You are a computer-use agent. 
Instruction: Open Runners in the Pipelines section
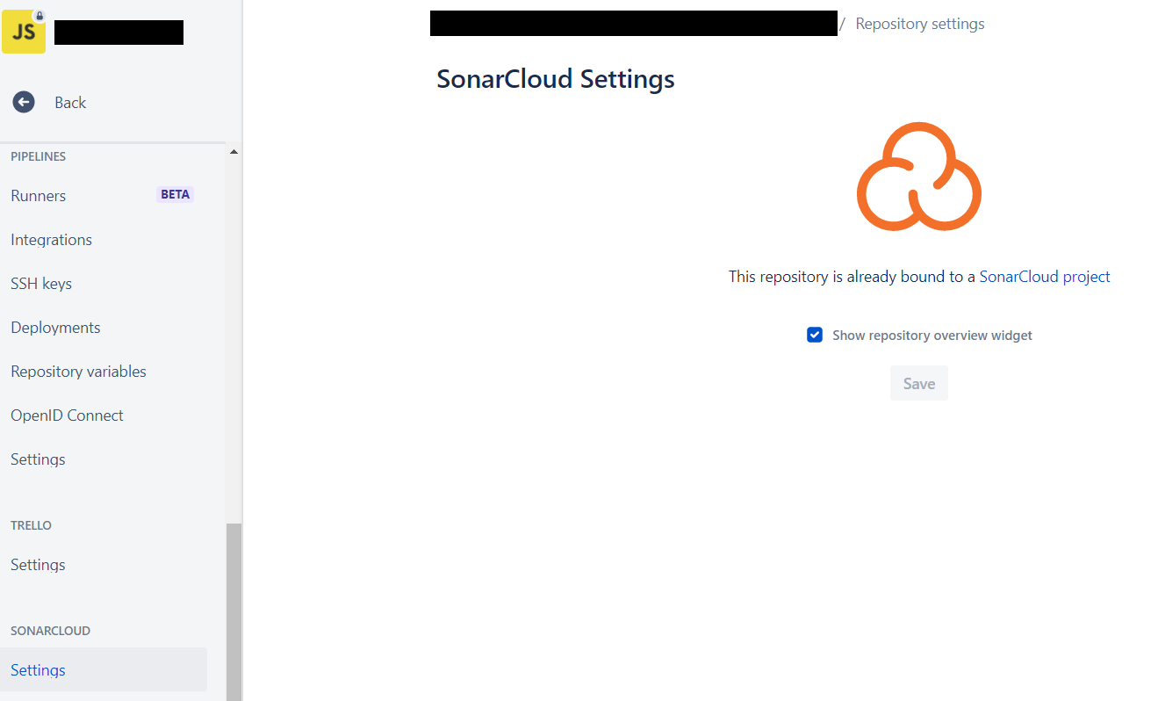point(39,196)
